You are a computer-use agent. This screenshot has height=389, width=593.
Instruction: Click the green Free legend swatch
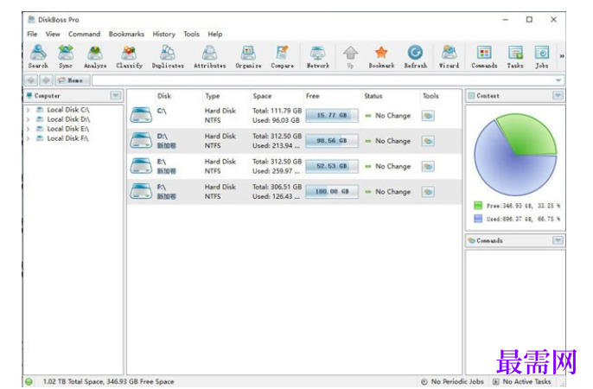coord(478,205)
